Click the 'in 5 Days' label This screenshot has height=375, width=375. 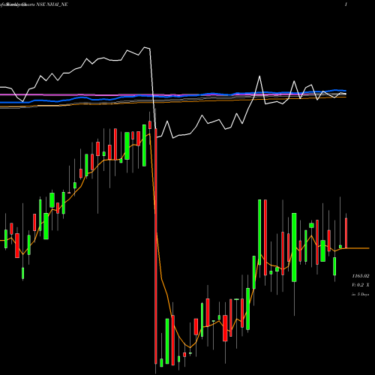[361, 295]
